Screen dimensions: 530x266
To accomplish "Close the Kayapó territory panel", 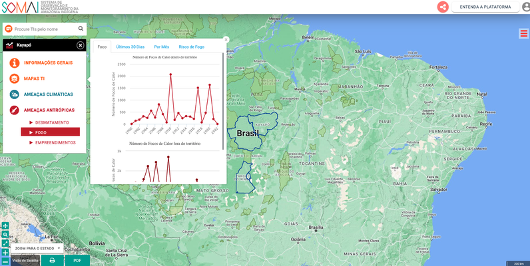I will pyautogui.click(x=81, y=45).
